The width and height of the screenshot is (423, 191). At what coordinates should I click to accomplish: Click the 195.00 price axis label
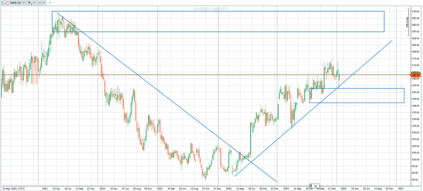click(415, 32)
